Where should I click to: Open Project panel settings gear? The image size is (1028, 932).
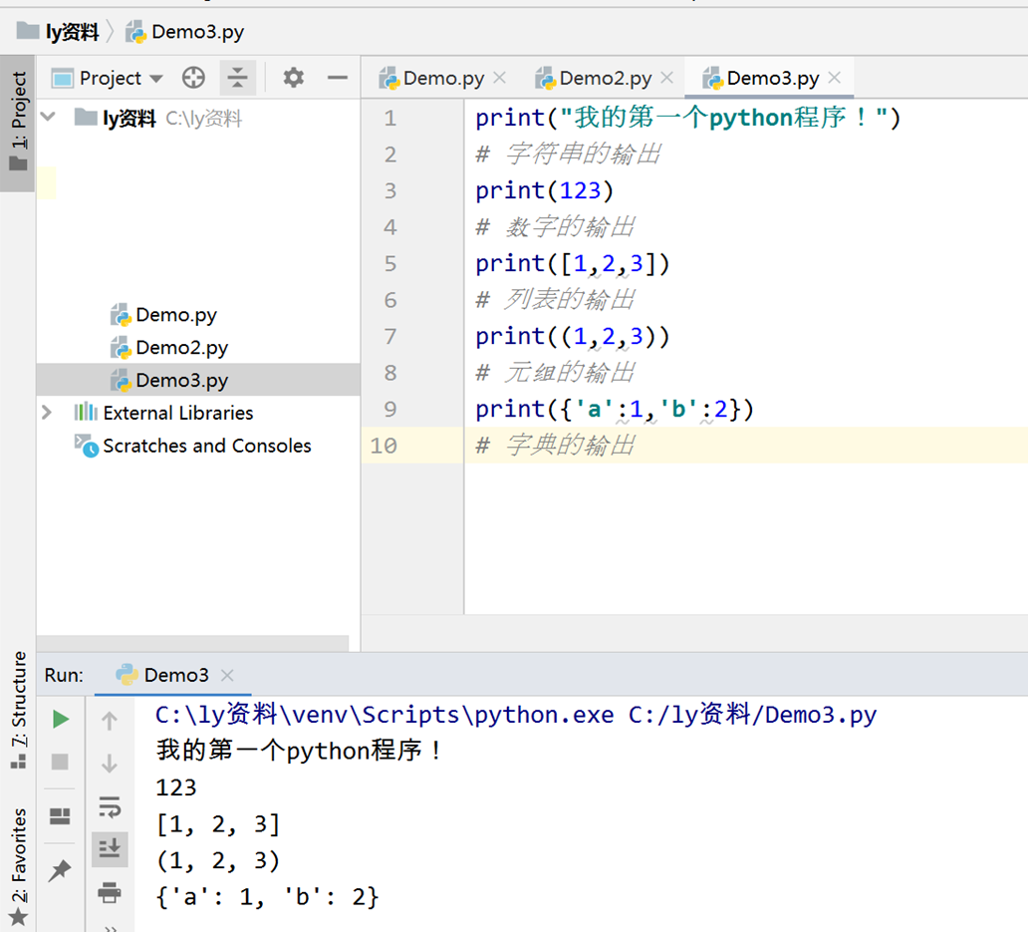pos(293,78)
